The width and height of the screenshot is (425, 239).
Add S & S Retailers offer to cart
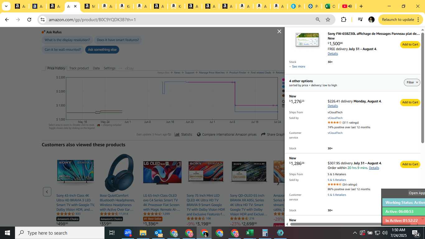click(410, 164)
